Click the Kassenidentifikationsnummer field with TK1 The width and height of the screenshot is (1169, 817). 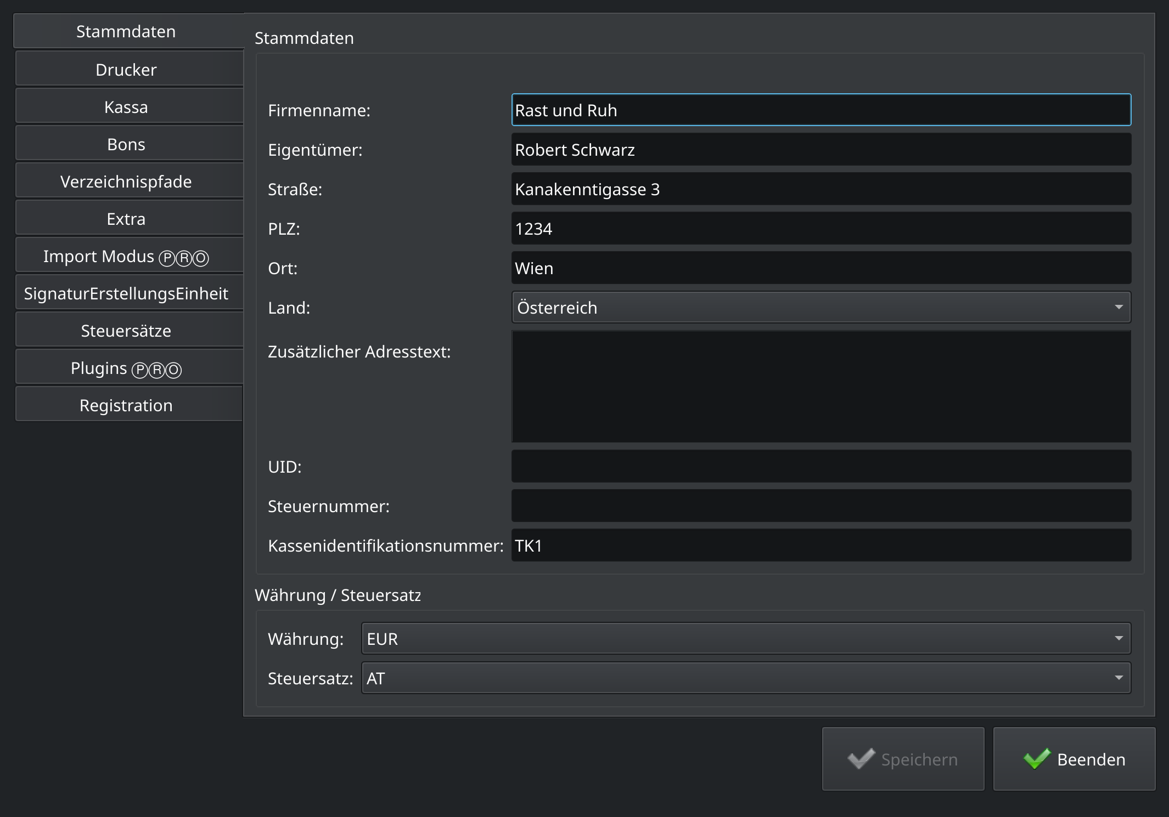pyautogui.click(x=821, y=545)
